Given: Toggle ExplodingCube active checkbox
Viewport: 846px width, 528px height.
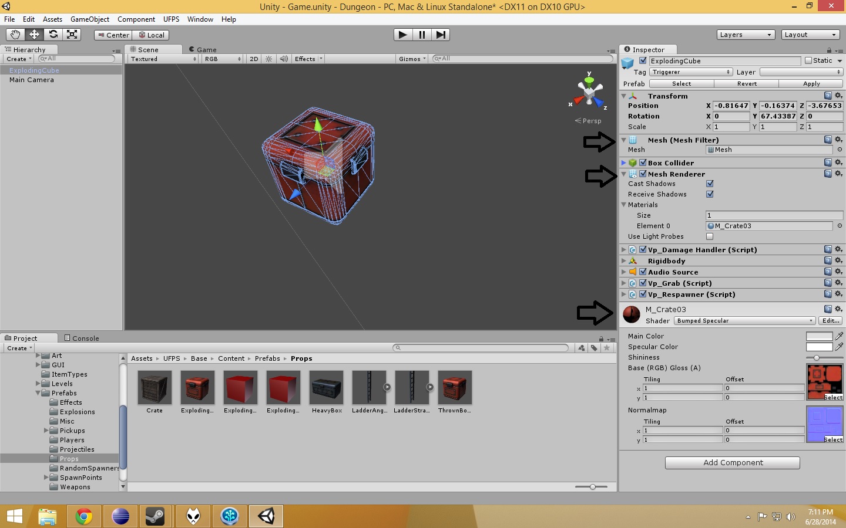Looking at the screenshot, I should pos(643,60).
